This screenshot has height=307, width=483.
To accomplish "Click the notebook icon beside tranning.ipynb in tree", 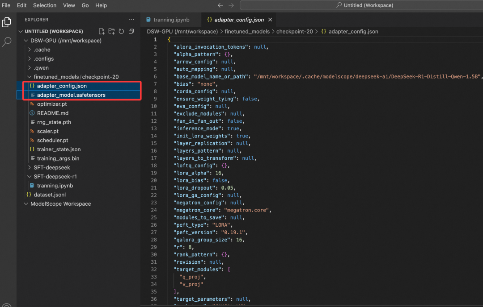I will (x=32, y=186).
